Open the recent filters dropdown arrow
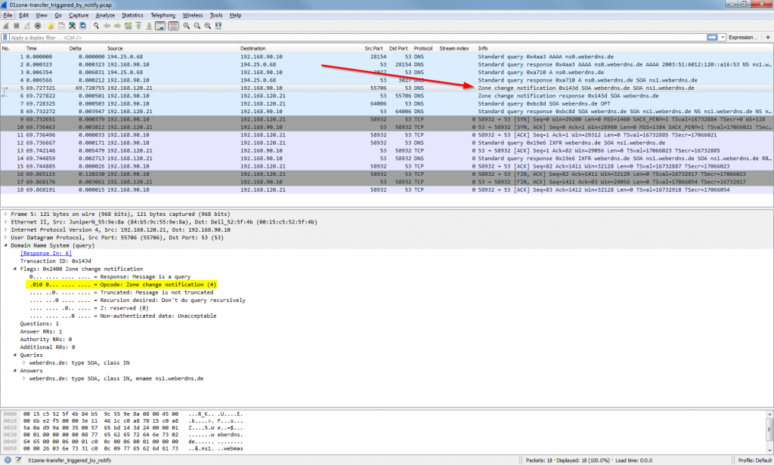The width and height of the screenshot is (774, 465). coord(723,38)
